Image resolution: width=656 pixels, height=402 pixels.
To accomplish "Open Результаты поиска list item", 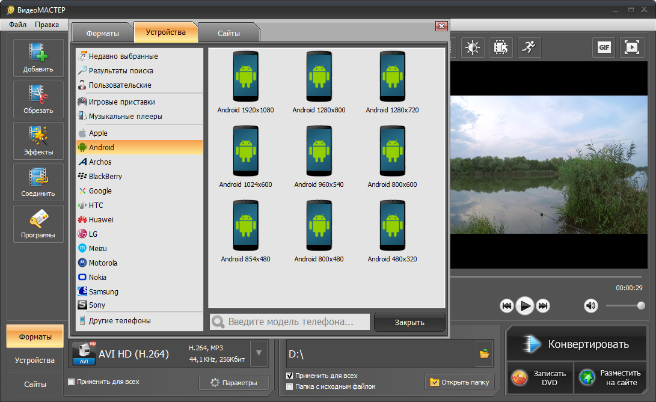I will (x=139, y=71).
